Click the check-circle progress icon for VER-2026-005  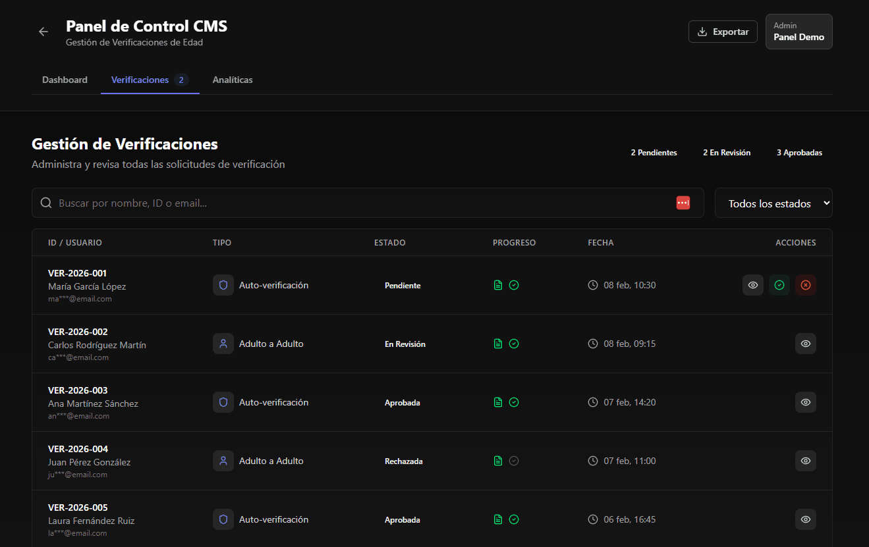pos(514,519)
